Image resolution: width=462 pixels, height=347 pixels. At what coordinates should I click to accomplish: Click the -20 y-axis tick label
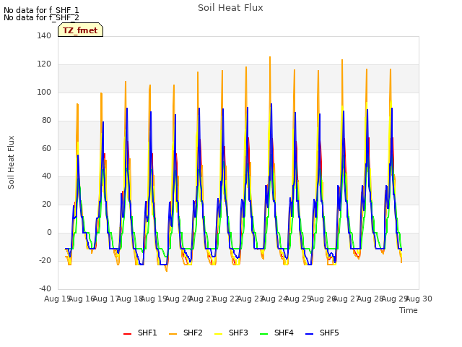45,260
